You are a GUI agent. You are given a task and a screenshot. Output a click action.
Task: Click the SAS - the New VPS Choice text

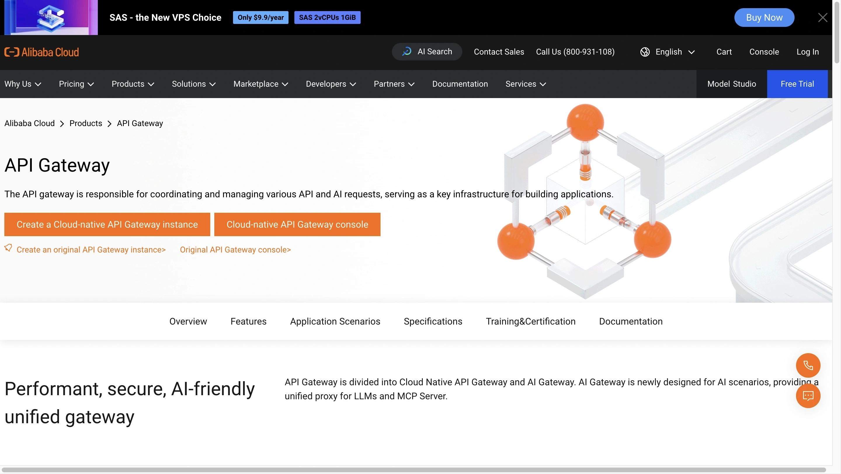coord(165,17)
